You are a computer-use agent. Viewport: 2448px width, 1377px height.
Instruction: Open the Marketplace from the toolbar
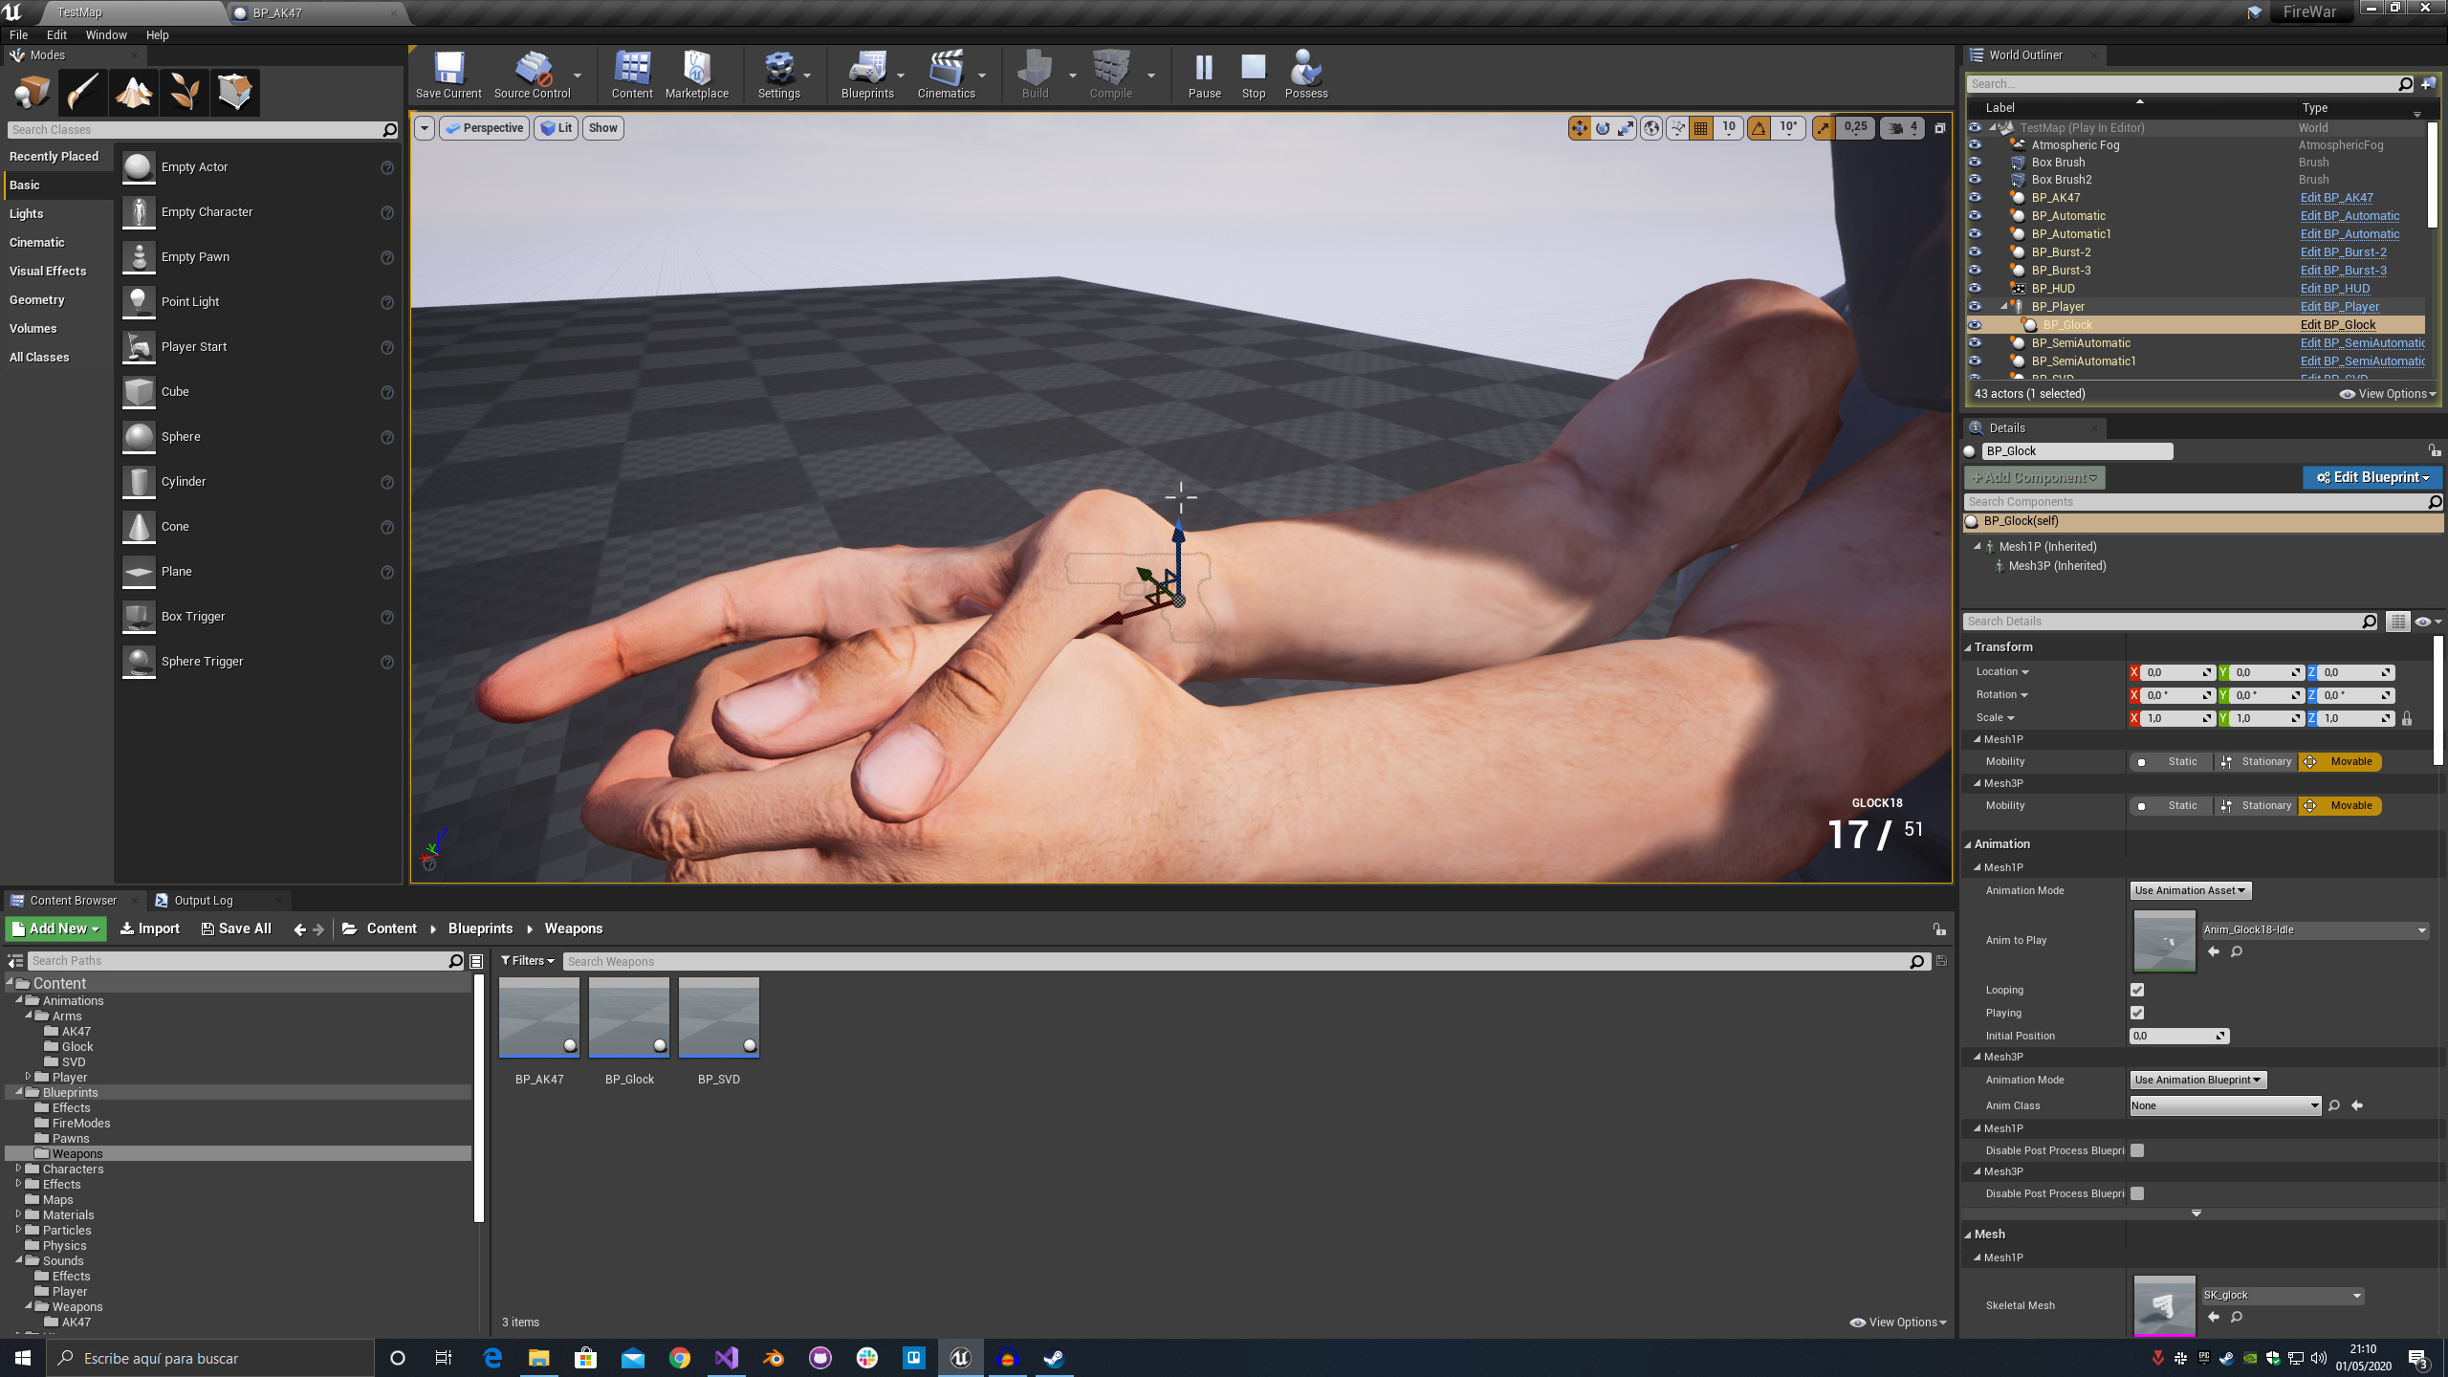(696, 75)
